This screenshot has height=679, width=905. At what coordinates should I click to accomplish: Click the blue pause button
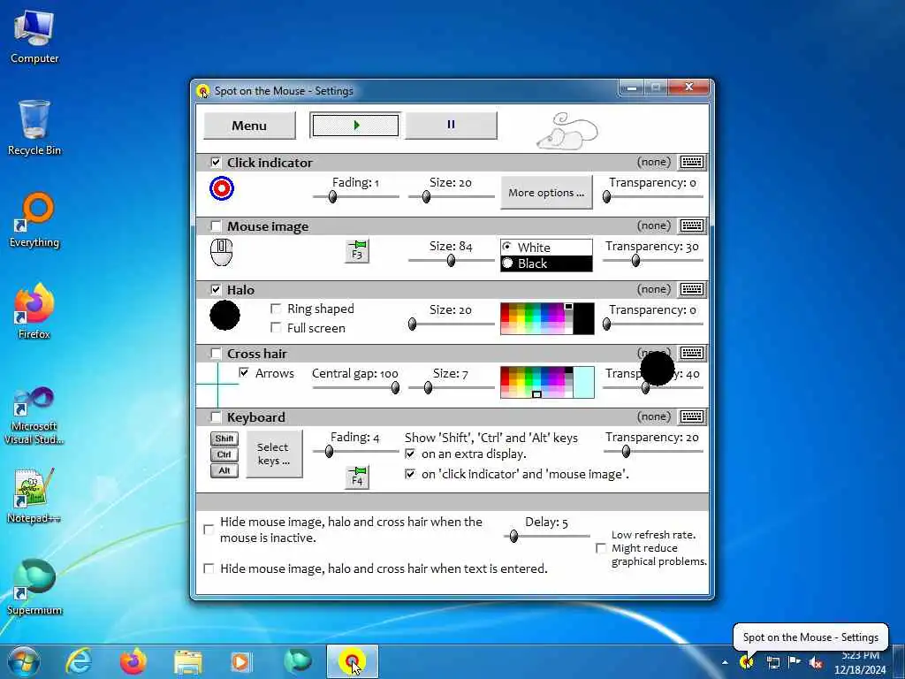point(451,126)
